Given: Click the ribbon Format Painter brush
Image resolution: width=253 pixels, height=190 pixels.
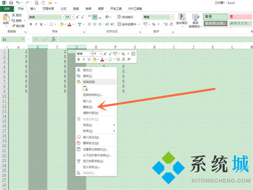Looking at the screenshot, I should coord(18,26).
